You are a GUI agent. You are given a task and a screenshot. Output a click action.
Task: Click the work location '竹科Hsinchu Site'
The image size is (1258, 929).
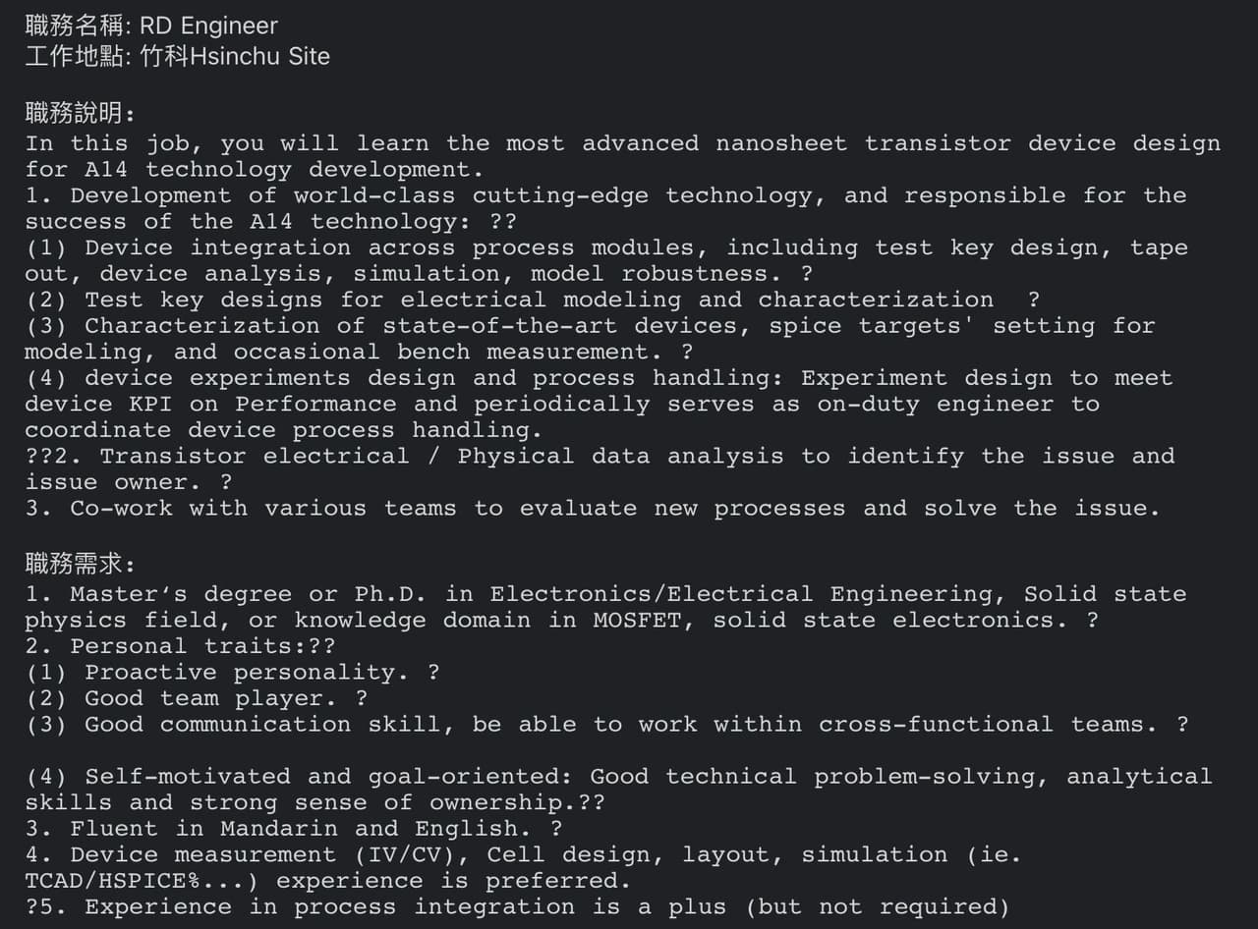[x=235, y=56]
